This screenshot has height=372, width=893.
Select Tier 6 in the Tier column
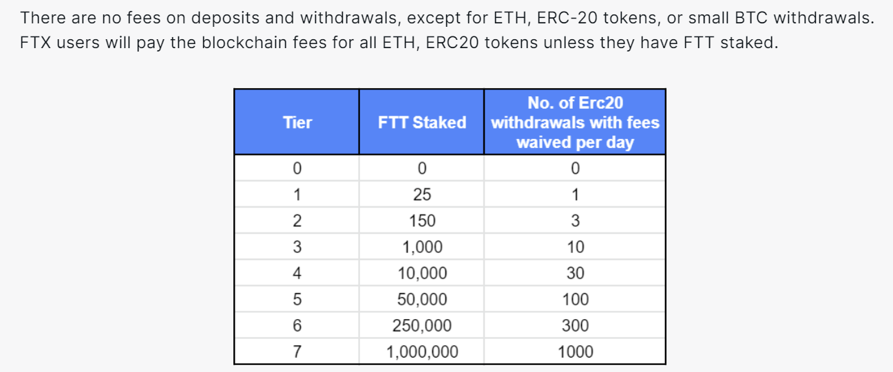(x=297, y=325)
